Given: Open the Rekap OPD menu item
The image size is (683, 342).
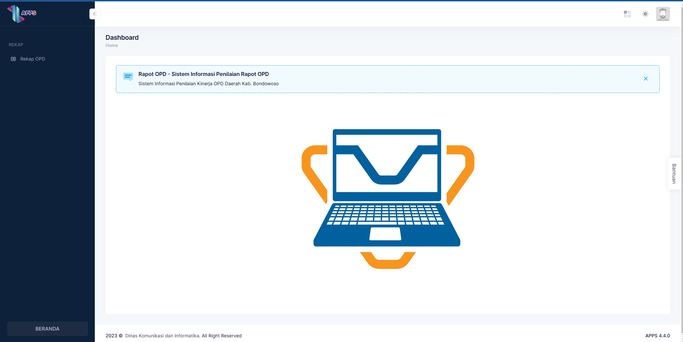Looking at the screenshot, I should coord(33,59).
